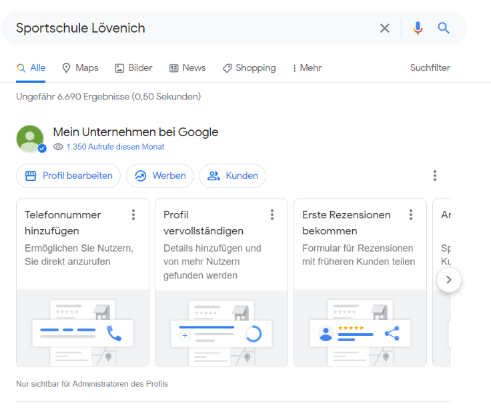
Task: Click the phone illustration on Telefonnummer card
Action: (x=114, y=333)
